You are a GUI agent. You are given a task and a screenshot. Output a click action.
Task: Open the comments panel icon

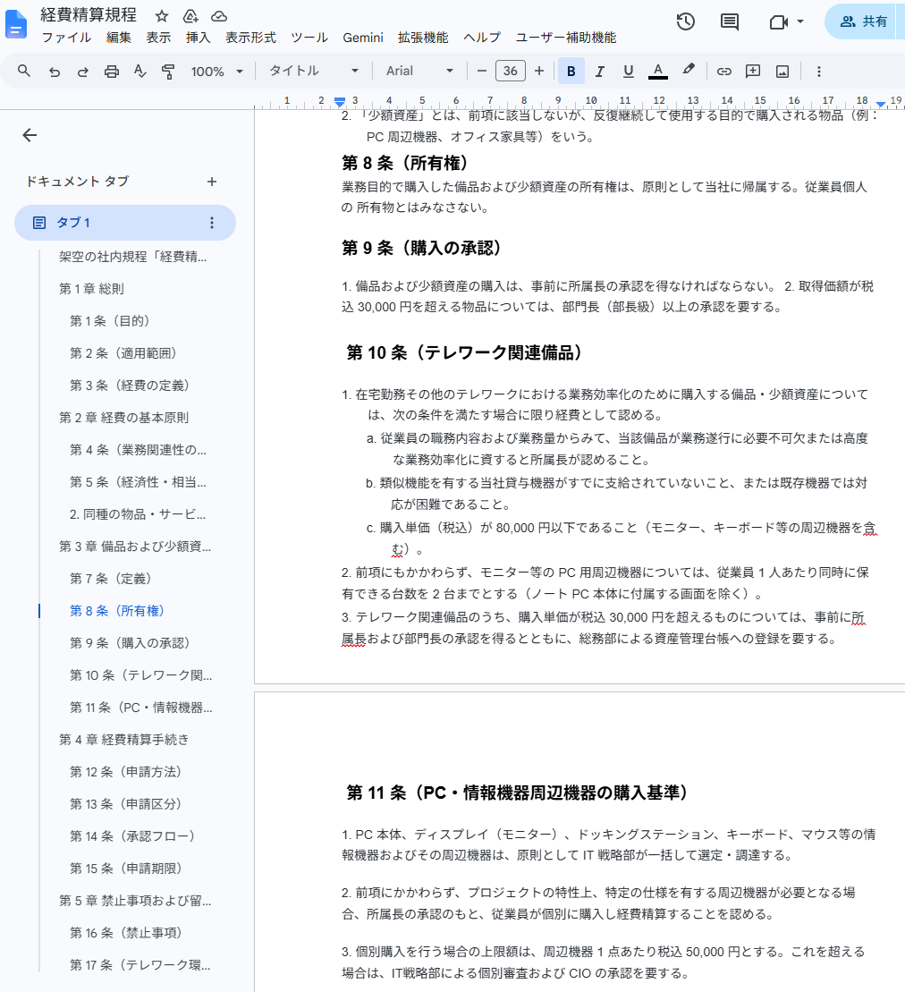coord(729,21)
